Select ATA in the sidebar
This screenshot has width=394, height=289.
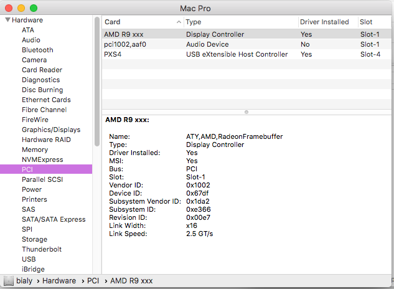click(28, 30)
